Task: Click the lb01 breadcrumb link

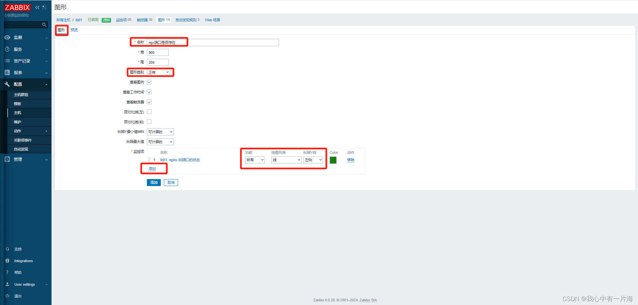Action: (x=79, y=20)
